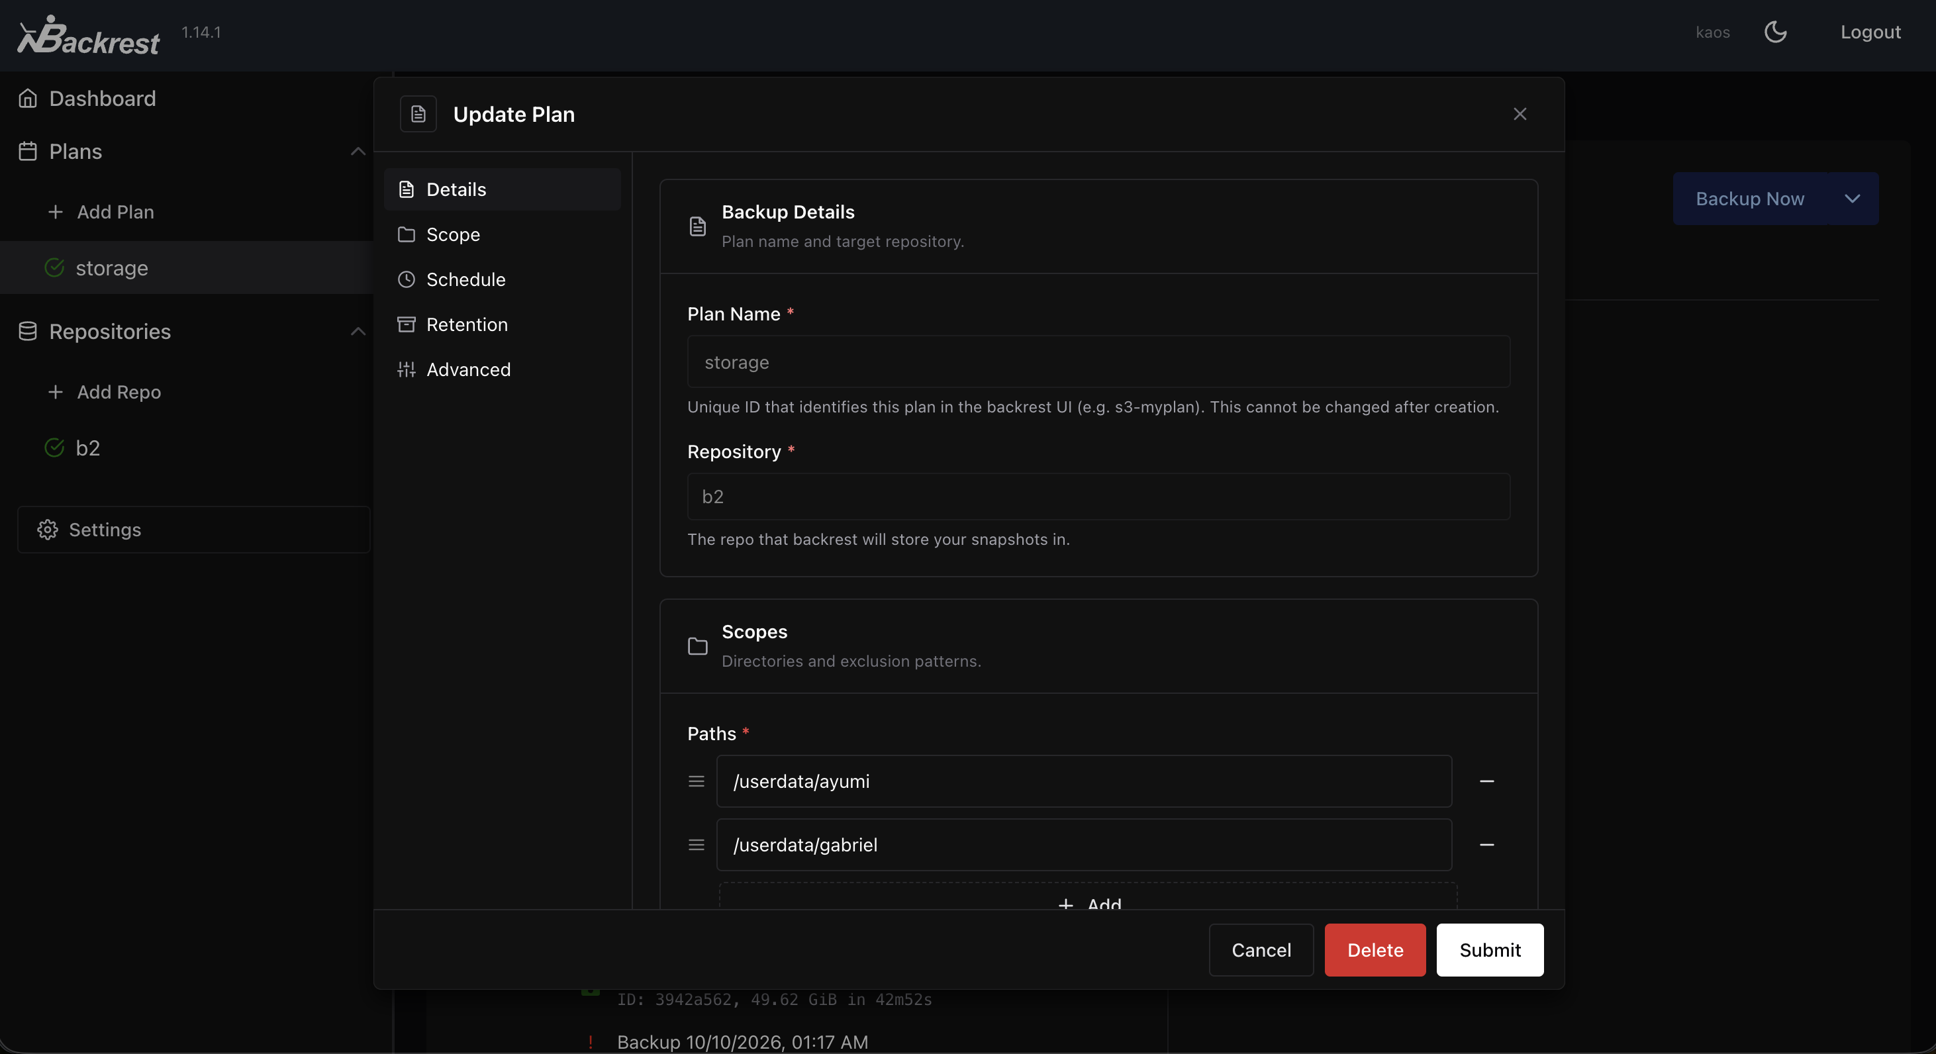Click the Cancel button
This screenshot has width=1936, height=1054.
(1261, 950)
